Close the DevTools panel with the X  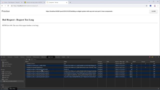158,57
